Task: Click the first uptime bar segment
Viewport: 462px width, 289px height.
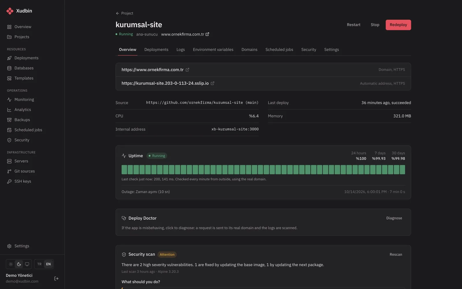Action: (124, 170)
